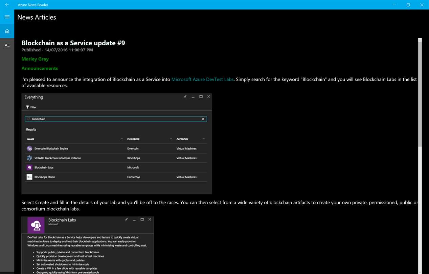The height and width of the screenshot is (274, 429).
Task: Click the Everything search results screenshot
Action: pyautogui.click(x=117, y=144)
